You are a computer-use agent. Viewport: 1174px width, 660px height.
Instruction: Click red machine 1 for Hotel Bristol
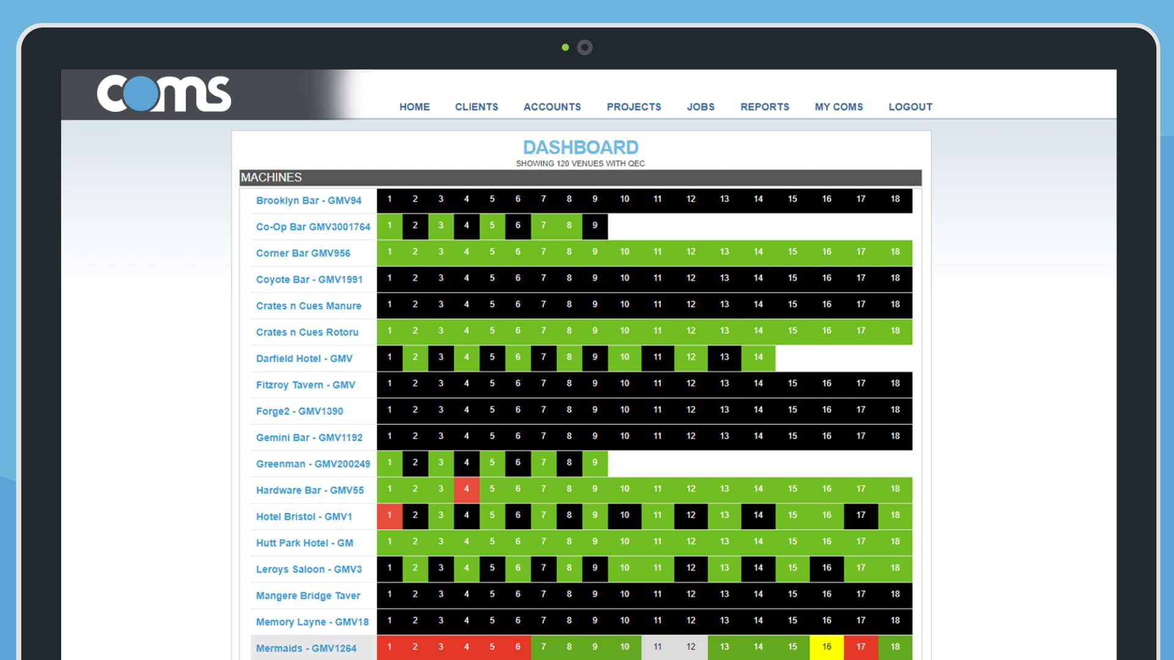coord(389,515)
